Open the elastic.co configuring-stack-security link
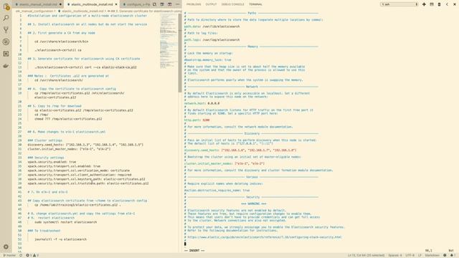459x258 pixels. tap(265, 237)
